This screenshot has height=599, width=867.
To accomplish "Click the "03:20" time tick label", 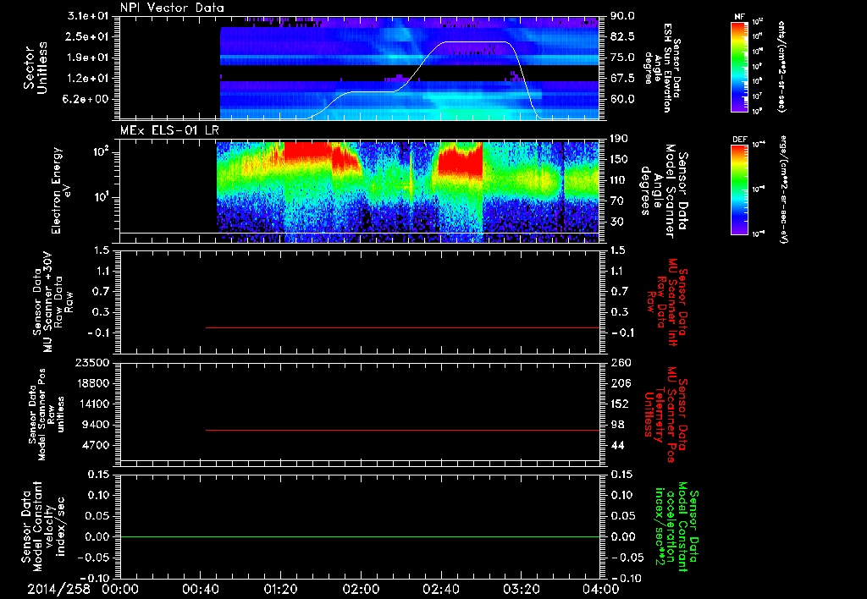I will [x=522, y=589].
